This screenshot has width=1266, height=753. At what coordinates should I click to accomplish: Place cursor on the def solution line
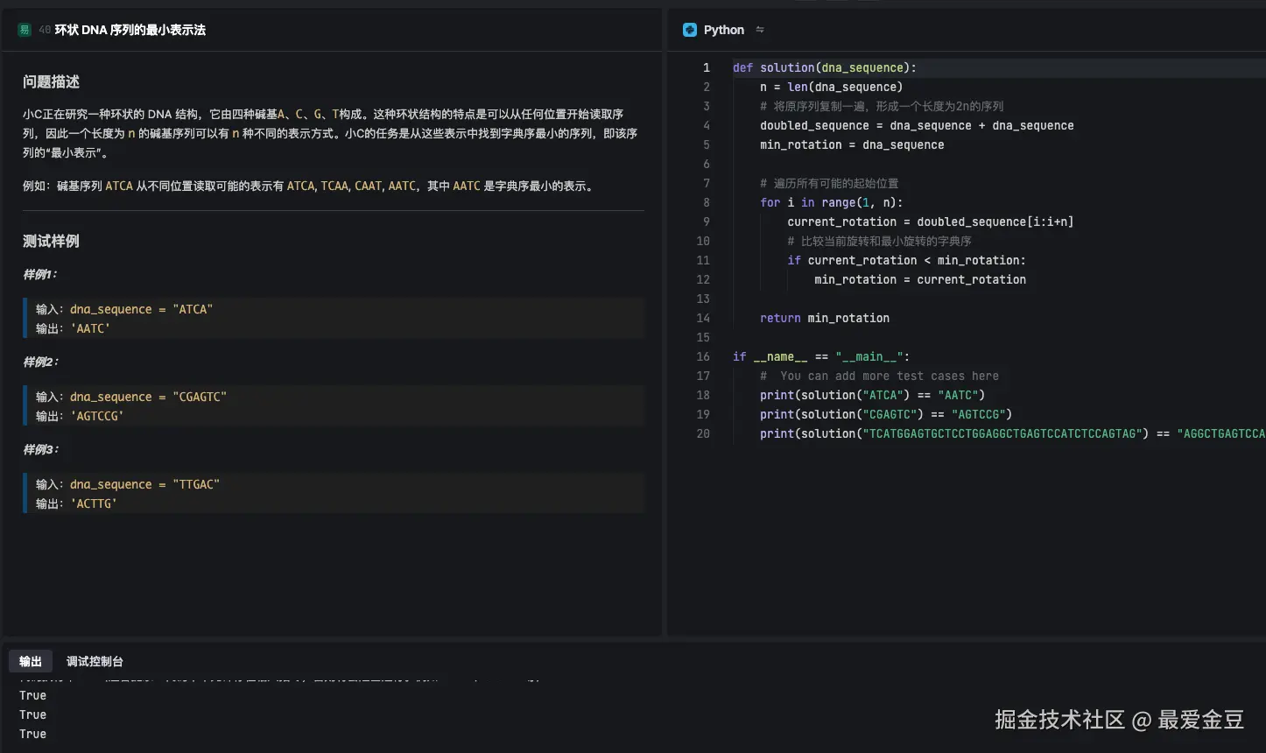(x=824, y=67)
